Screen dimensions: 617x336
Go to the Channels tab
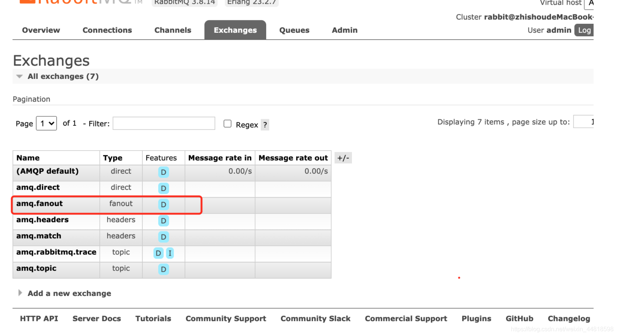[173, 30]
